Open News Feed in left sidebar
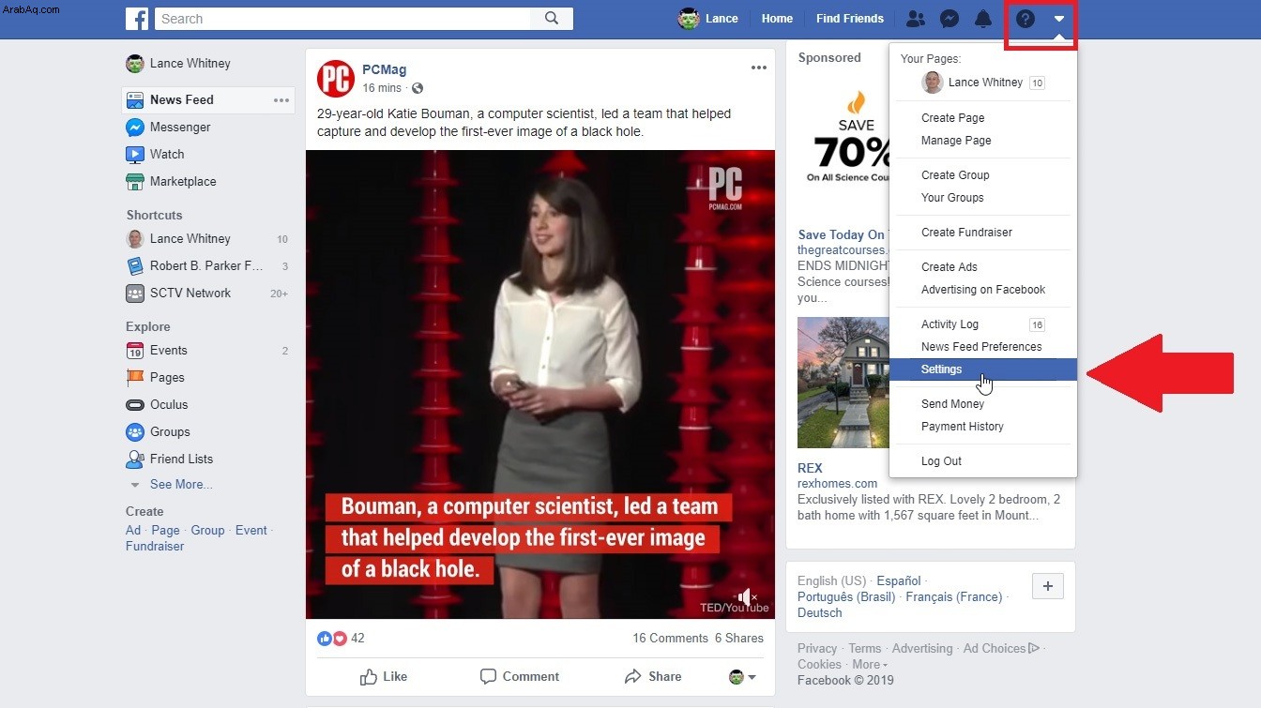 [x=208, y=100]
